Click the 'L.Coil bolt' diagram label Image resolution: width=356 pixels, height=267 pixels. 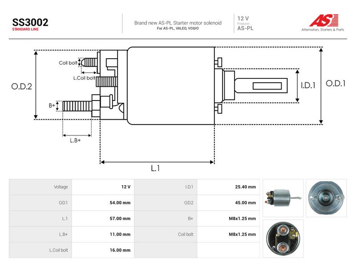(x=84, y=78)
